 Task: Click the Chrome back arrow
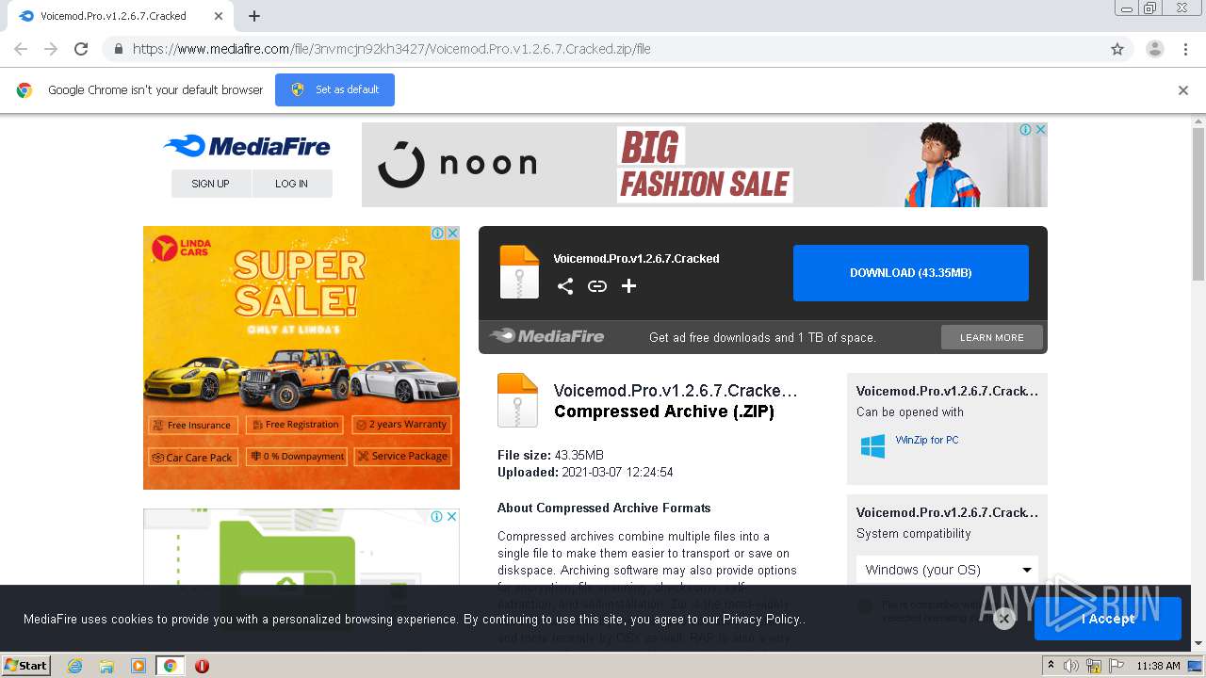[x=21, y=49]
